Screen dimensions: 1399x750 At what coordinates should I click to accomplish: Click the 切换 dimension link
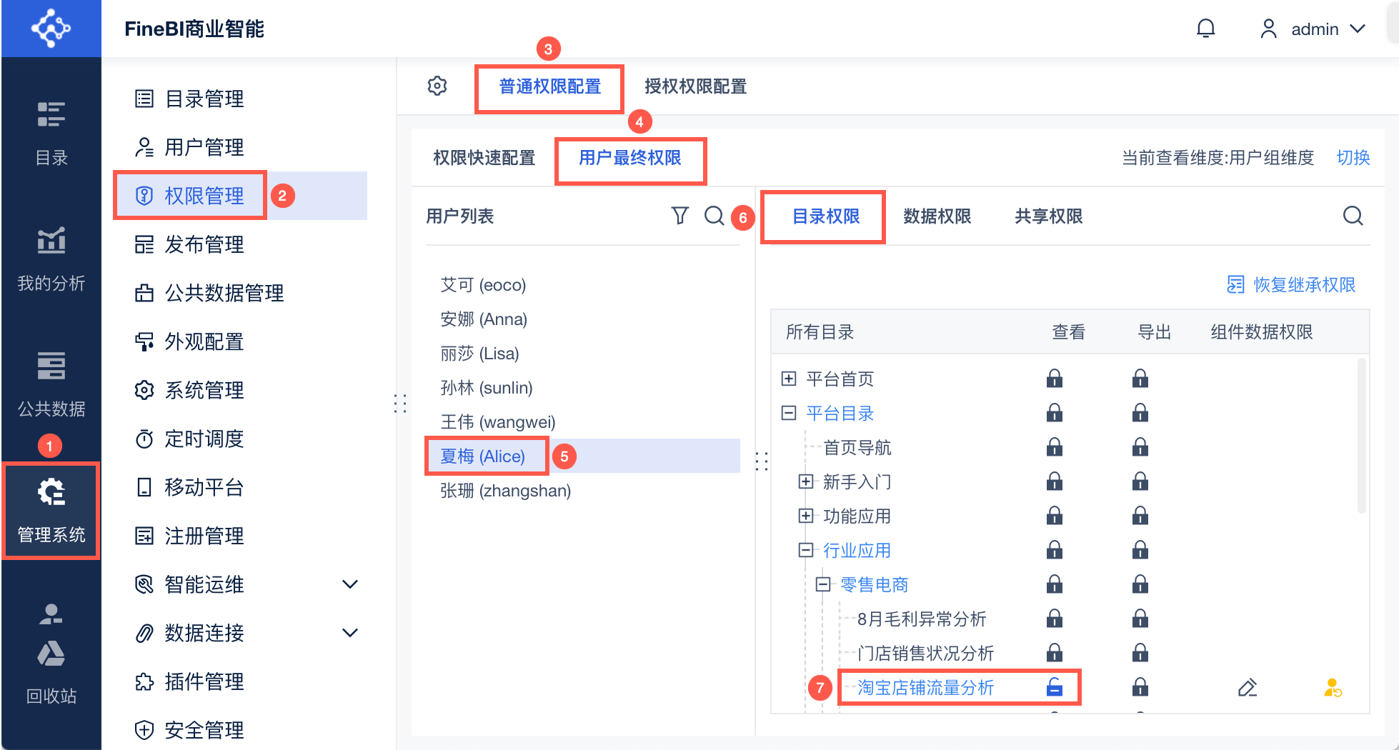click(1353, 158)
